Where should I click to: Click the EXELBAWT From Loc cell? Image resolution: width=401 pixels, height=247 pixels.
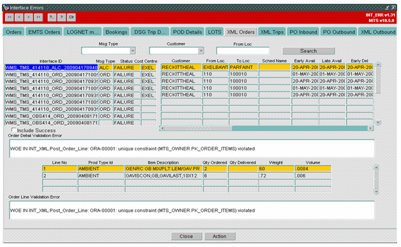(215, 67)
